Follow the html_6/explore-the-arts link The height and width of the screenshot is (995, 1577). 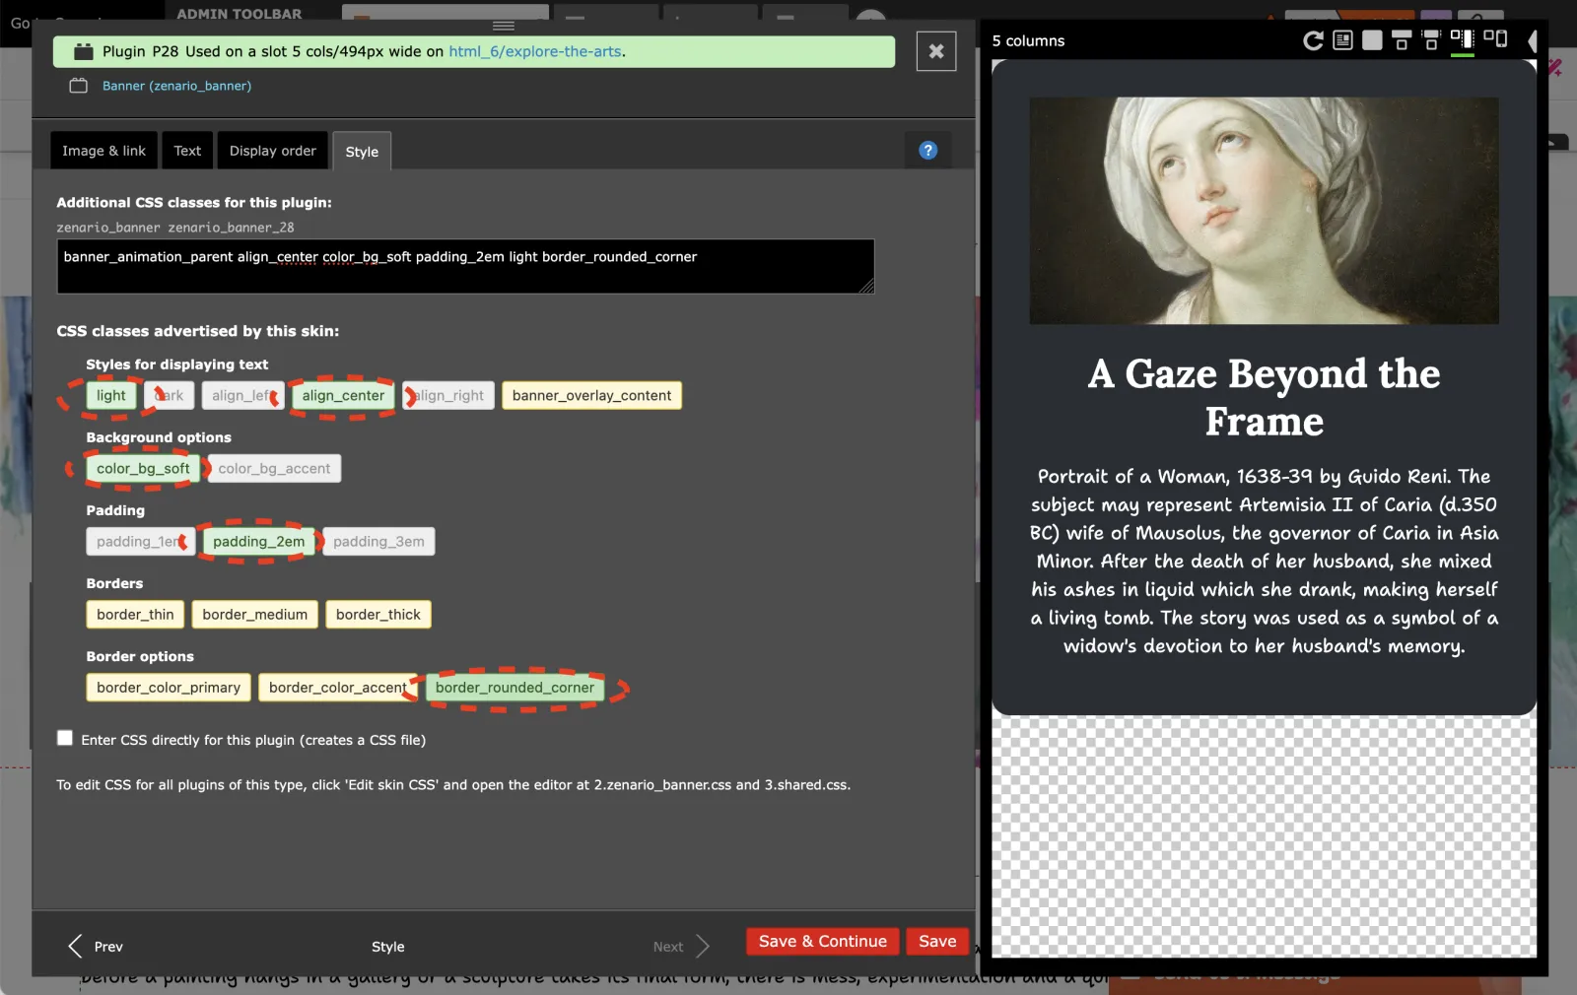(535, 51)
